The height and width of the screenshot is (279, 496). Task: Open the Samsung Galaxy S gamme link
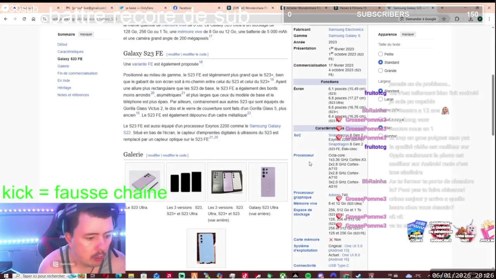tap(344, 36)
